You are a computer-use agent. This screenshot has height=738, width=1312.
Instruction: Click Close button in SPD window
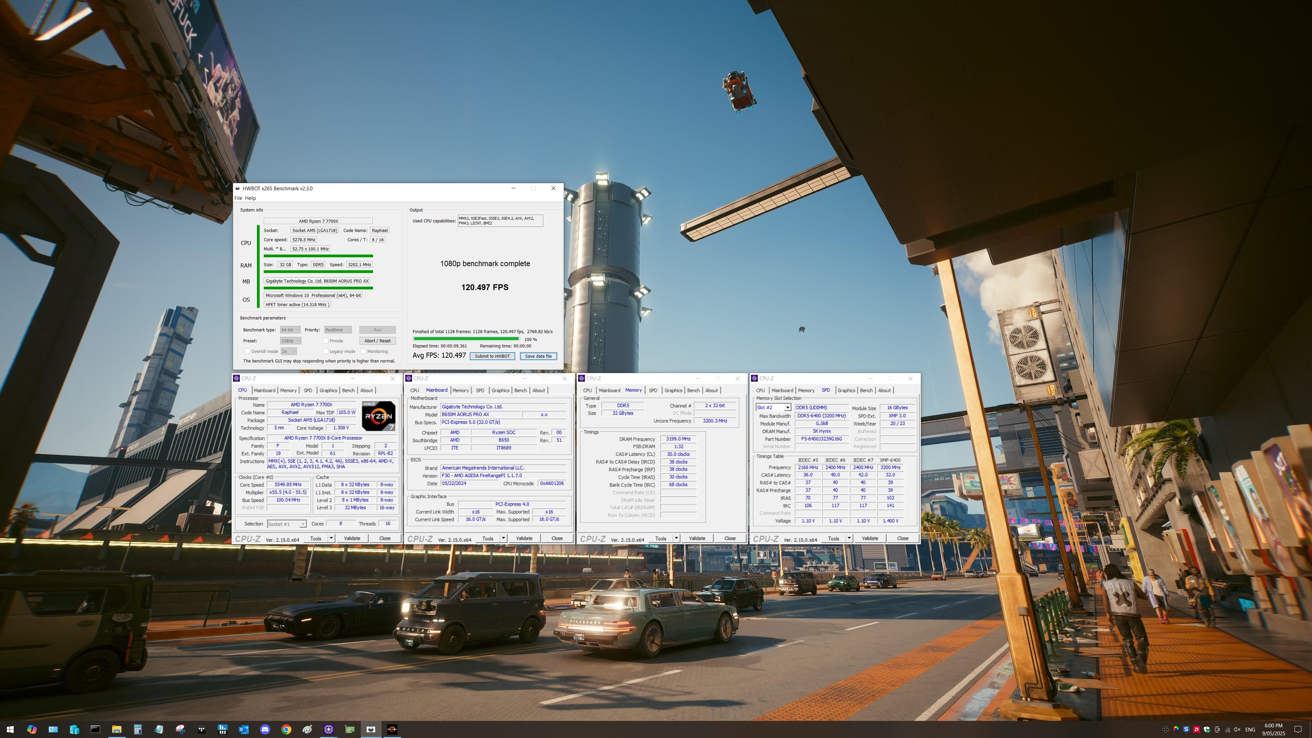click(x=902, y=538)
